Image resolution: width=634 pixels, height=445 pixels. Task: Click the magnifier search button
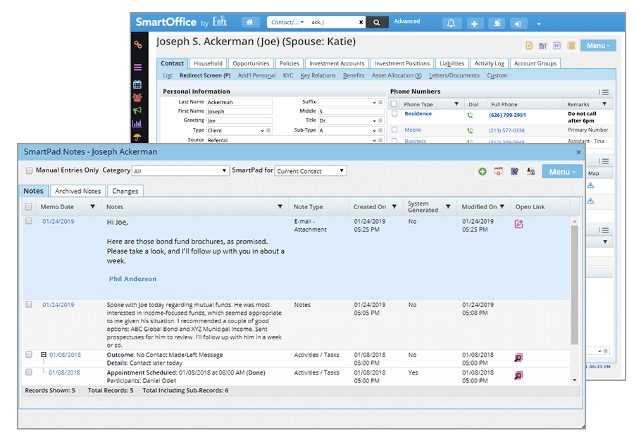(x=377, y=23)
